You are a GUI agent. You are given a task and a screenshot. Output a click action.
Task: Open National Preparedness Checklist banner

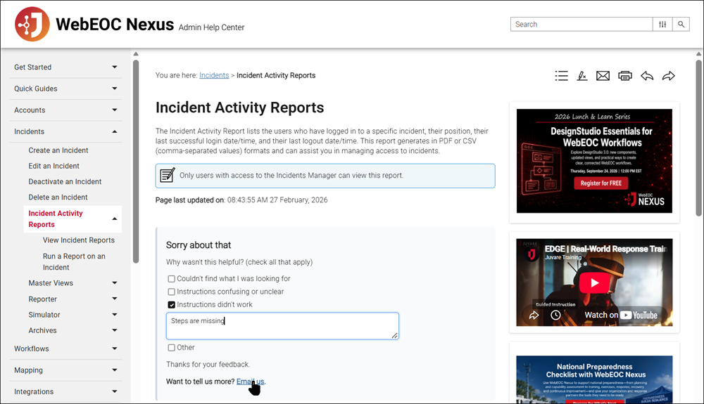[594, 379]
